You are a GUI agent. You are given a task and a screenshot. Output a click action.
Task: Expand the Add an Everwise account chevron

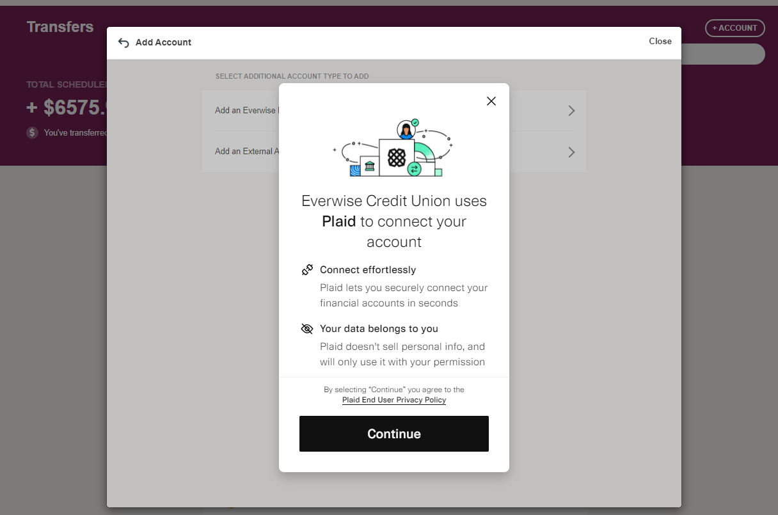click(x=571, y=111)
